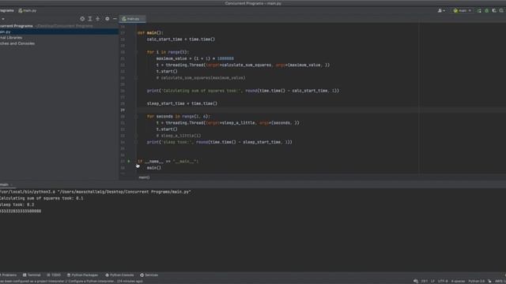Click the 'def main():' line in editor
The height and width of the screenshot is (284, 506).
(x=150, y=32)
